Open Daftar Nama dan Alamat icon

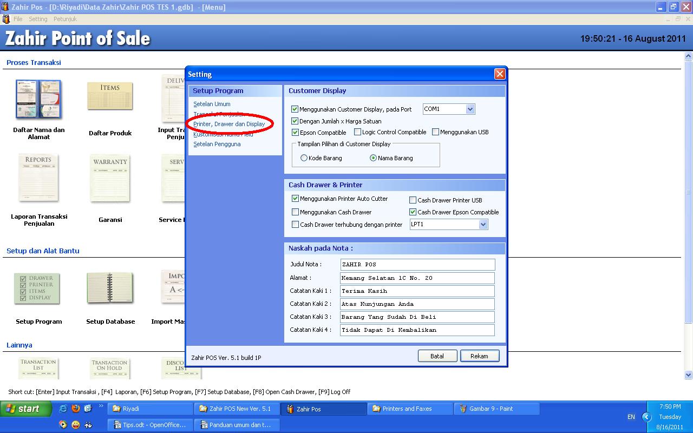(x=39, y=100)
